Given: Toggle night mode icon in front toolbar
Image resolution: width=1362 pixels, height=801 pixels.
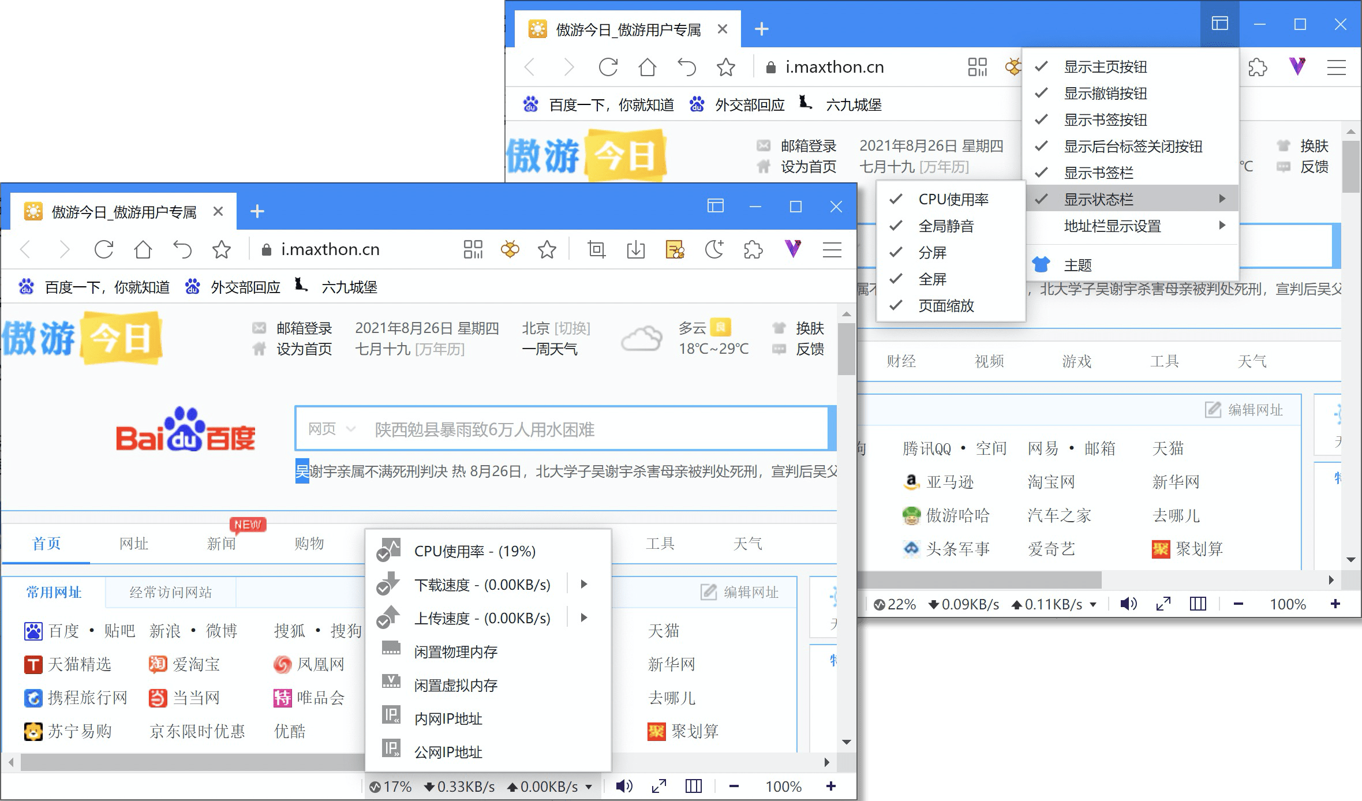Looking at the screenshot, I should click(714, 249).
